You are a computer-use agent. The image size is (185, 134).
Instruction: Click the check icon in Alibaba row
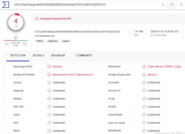click(49, 99)
